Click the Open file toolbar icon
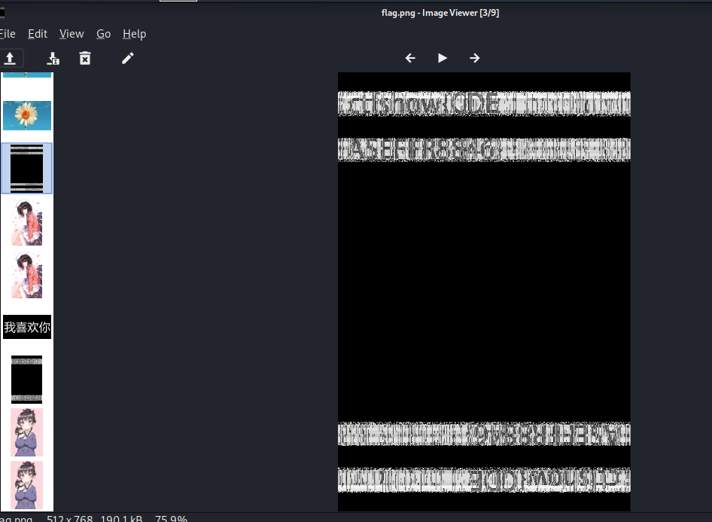 [x=10, y=58]
